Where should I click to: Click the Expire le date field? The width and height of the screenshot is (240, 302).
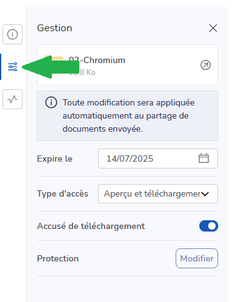click(x=158, y=158)
